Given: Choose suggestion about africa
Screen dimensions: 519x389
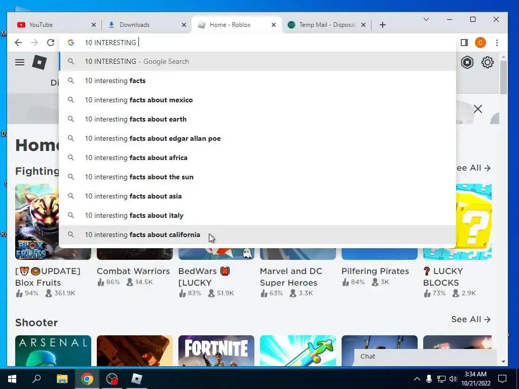Looking at the screenshot, I should pos(257,158).
